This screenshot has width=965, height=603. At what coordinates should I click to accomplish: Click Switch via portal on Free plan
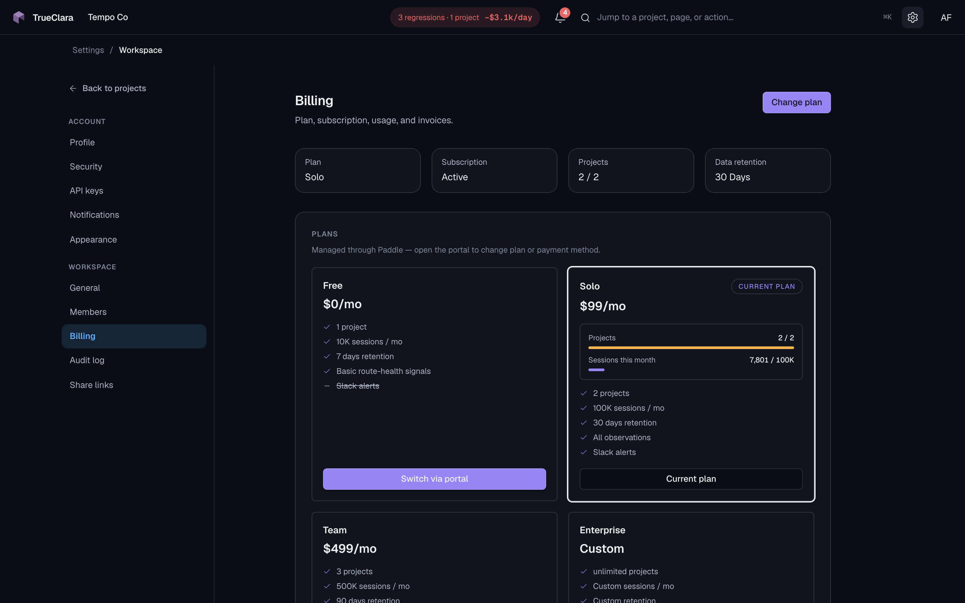434,479
